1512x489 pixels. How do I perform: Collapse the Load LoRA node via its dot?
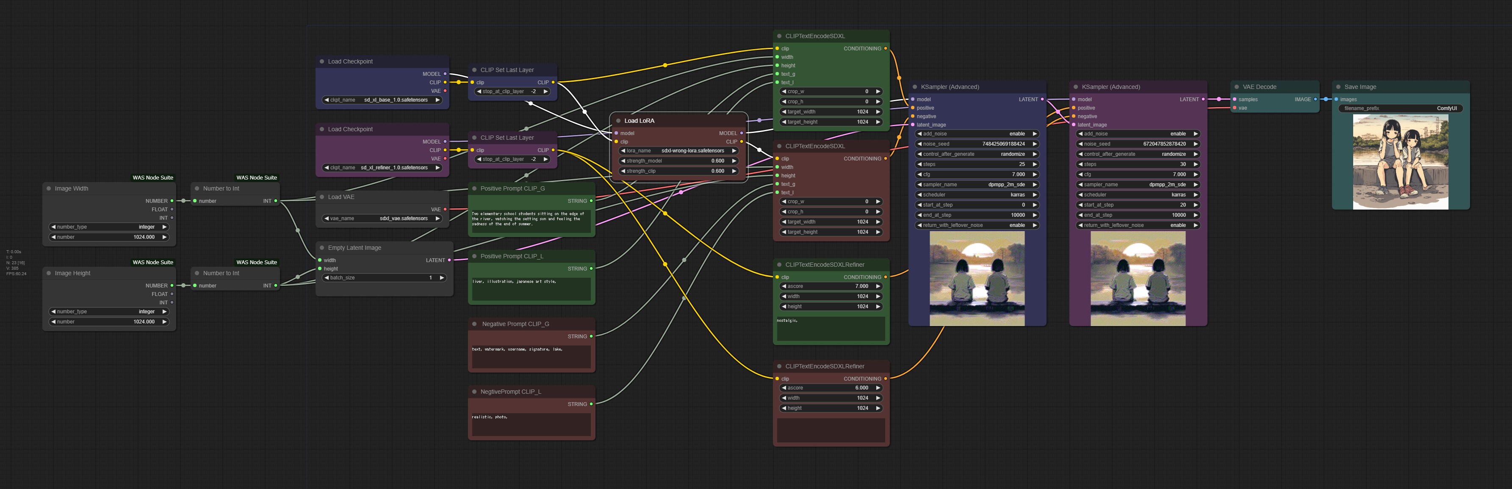click(x=618, y=120)
